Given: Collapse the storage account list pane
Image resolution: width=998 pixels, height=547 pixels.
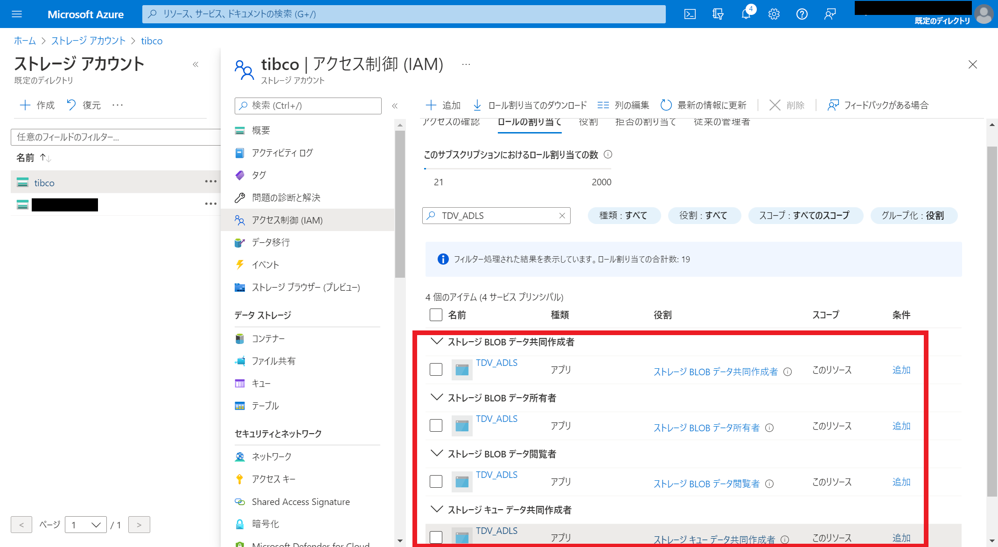Looking at the screenshot, I should coord(195,64).
